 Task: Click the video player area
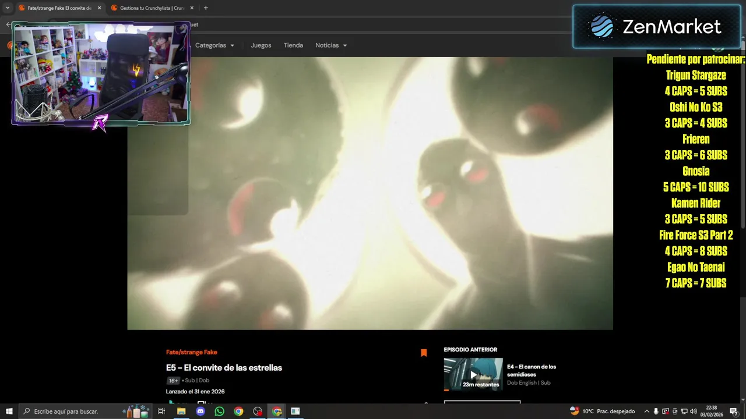370,193
